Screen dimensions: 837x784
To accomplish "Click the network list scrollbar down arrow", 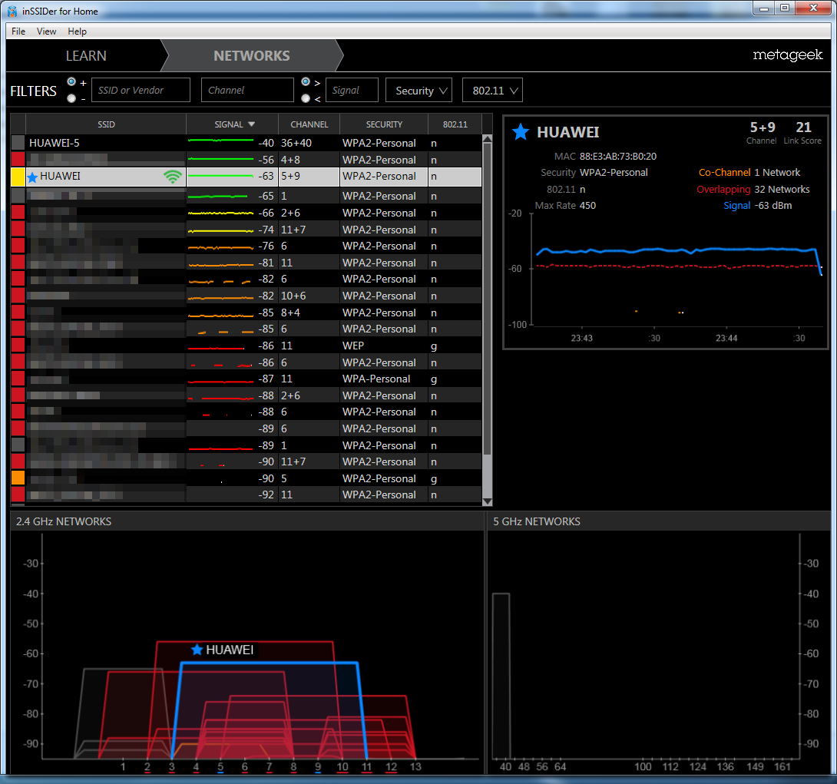I will pos(487,501).
